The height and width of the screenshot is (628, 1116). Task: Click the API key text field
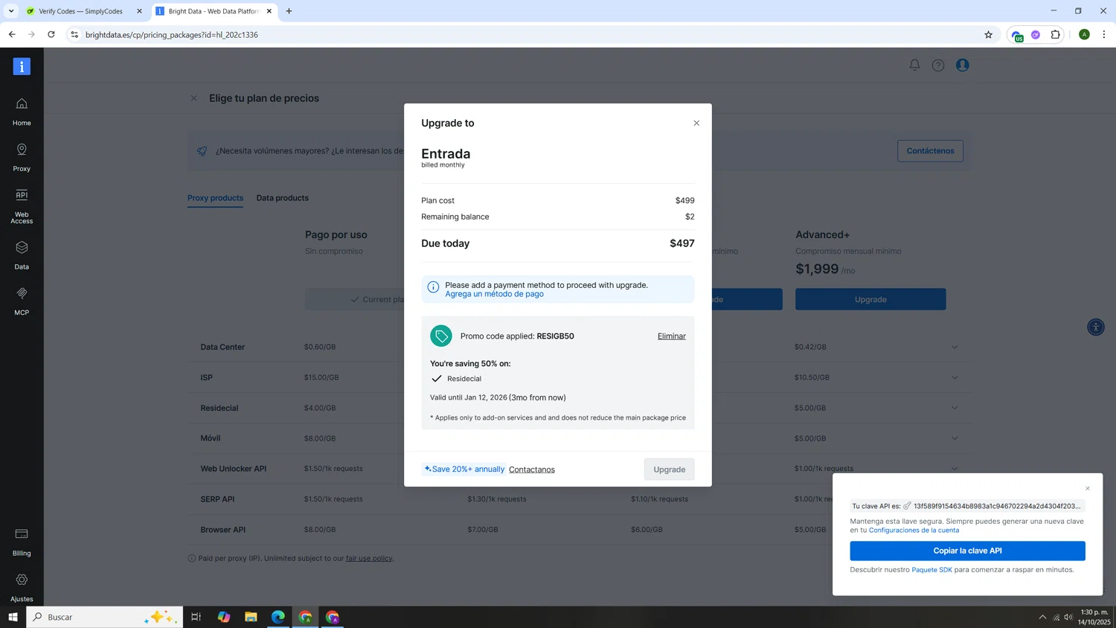click(967, 506)
